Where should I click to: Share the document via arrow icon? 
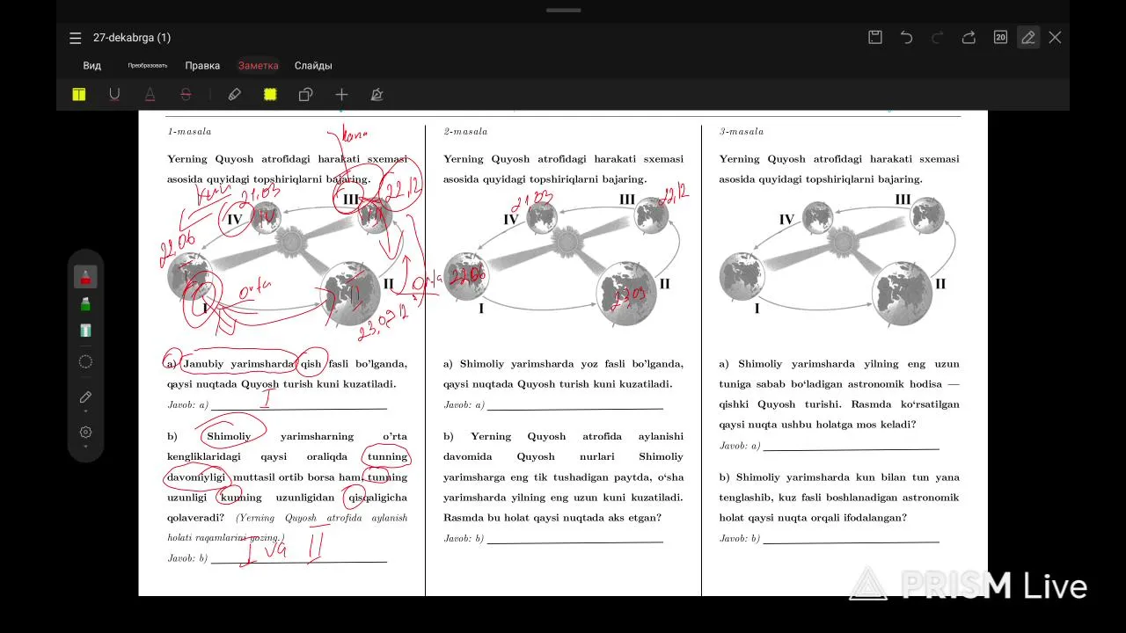pos(969,37)
